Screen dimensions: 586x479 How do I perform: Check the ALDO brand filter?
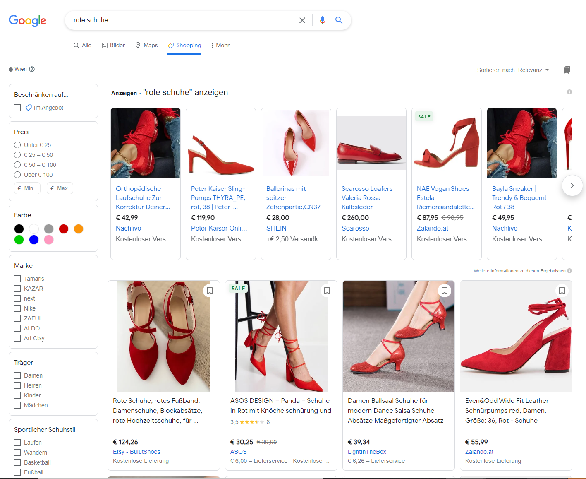tap(17, 328)
